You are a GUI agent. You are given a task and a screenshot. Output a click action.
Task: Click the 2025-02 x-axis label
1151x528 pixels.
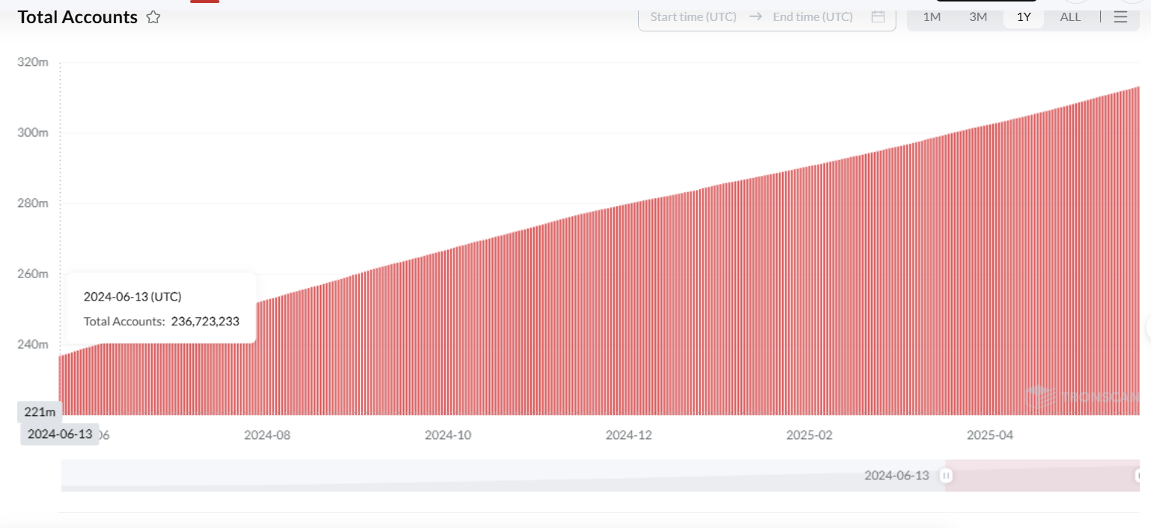pos(809,435)
